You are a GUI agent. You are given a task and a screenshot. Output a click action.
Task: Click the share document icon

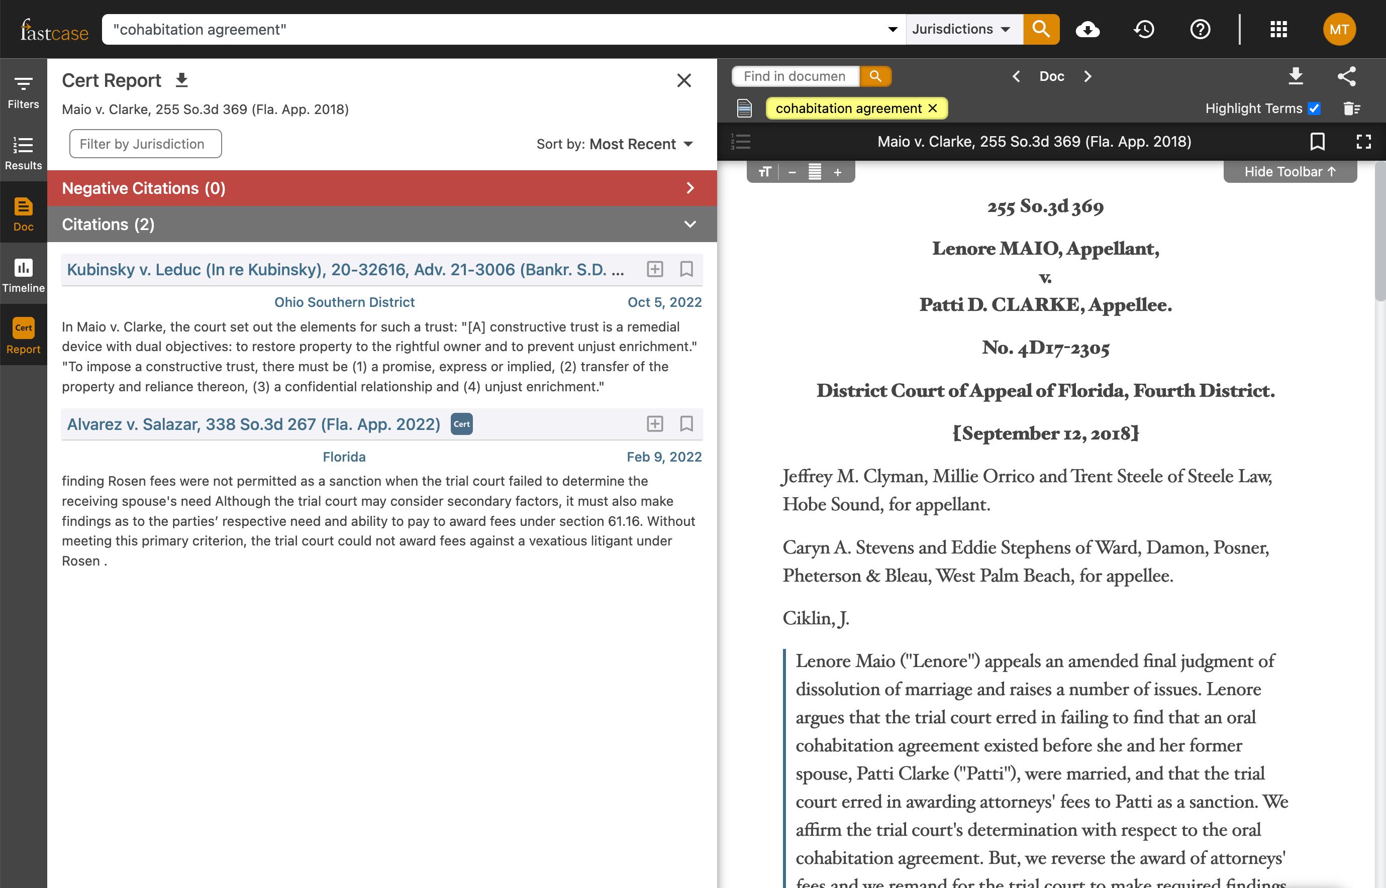point(1346,76)
